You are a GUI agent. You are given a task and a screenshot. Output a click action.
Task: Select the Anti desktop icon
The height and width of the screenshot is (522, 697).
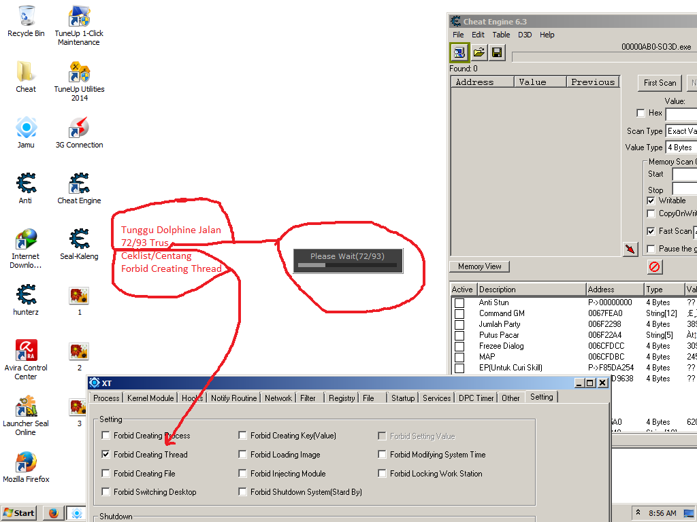(x=26, y=189)
